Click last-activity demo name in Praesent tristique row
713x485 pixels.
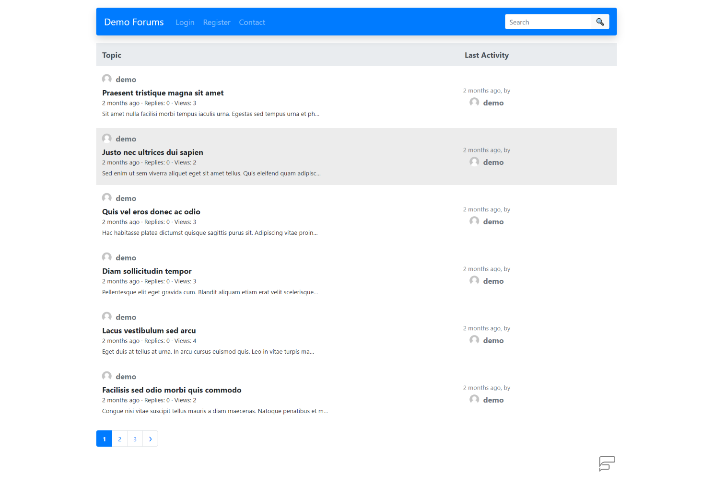493,103
